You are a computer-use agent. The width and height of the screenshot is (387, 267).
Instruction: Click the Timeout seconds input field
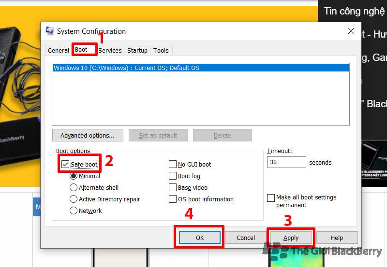[286, 162]
